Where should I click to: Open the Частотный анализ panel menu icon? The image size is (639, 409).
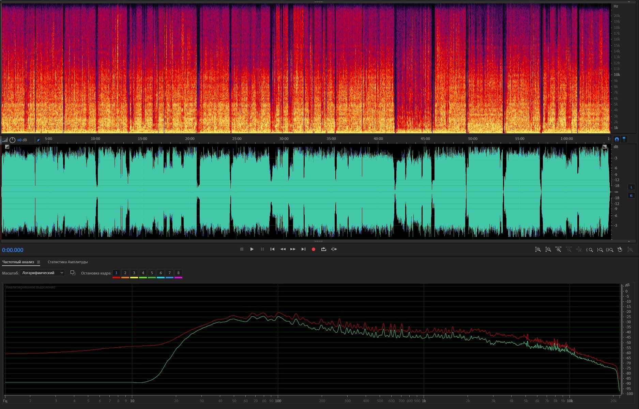(x=39, y=262)
